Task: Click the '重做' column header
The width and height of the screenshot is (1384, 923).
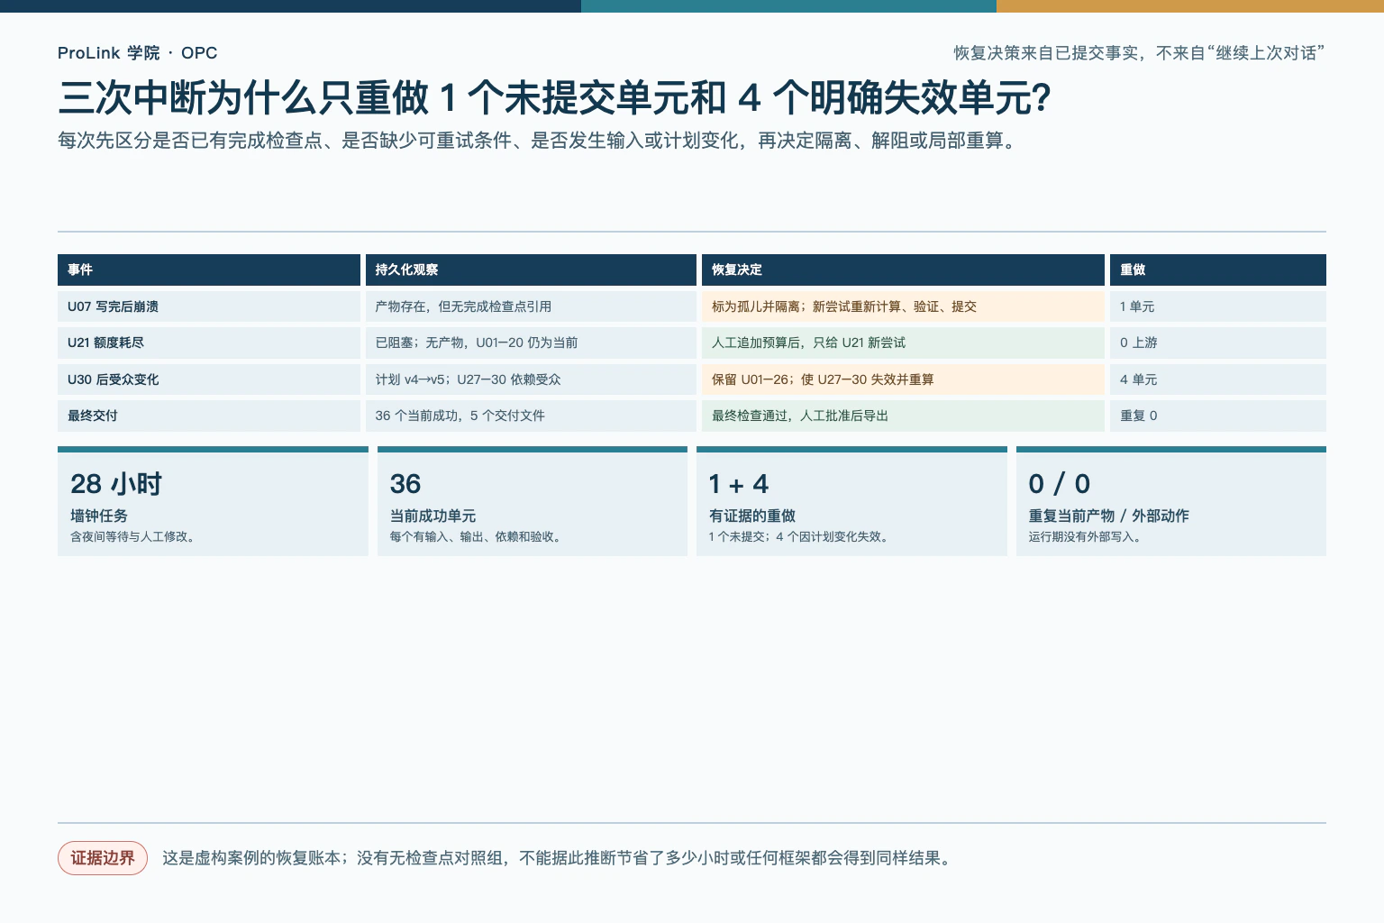Action: (1218, 270)
